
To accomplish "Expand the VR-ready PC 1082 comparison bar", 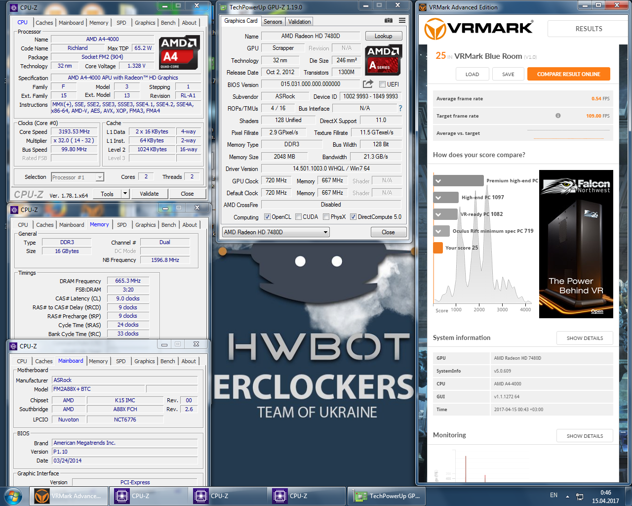I will pos(445,214).
